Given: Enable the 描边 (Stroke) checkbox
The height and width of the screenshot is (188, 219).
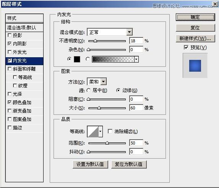Looking at the screenshot, I should tap(10, 128).
